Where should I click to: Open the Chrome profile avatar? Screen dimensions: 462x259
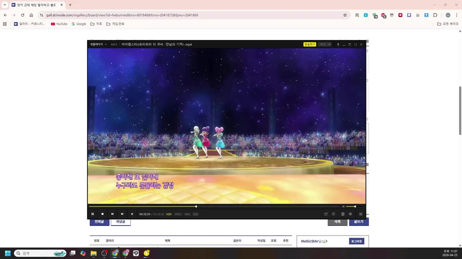click(x=448, y=15)
